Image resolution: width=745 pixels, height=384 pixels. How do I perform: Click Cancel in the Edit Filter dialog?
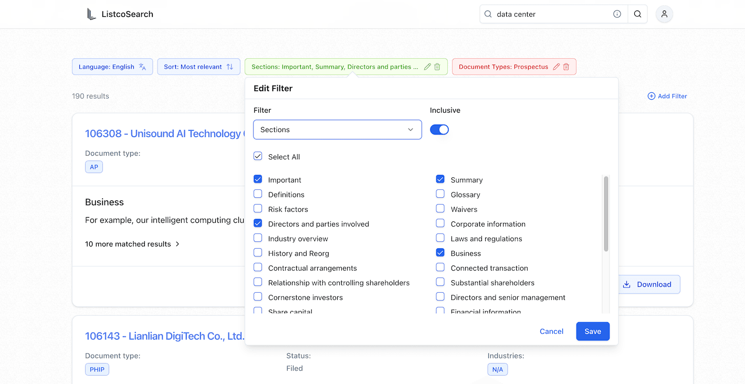click(552, 332)
